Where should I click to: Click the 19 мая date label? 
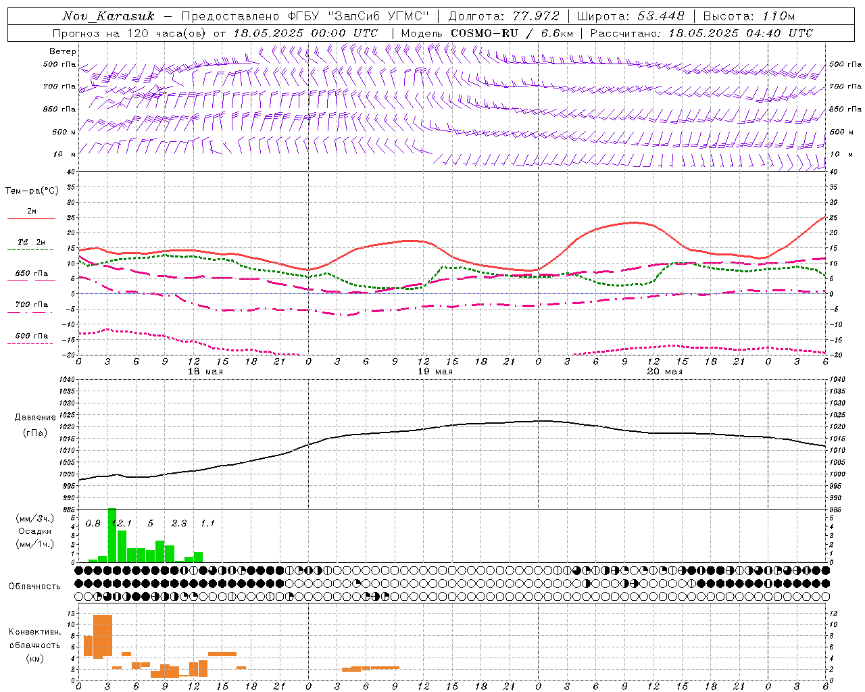(x=435, y=372)
